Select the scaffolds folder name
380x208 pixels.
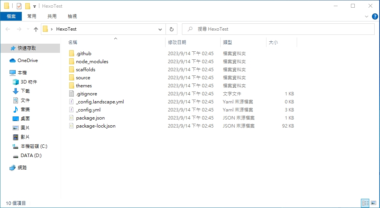tap(86, 69)
